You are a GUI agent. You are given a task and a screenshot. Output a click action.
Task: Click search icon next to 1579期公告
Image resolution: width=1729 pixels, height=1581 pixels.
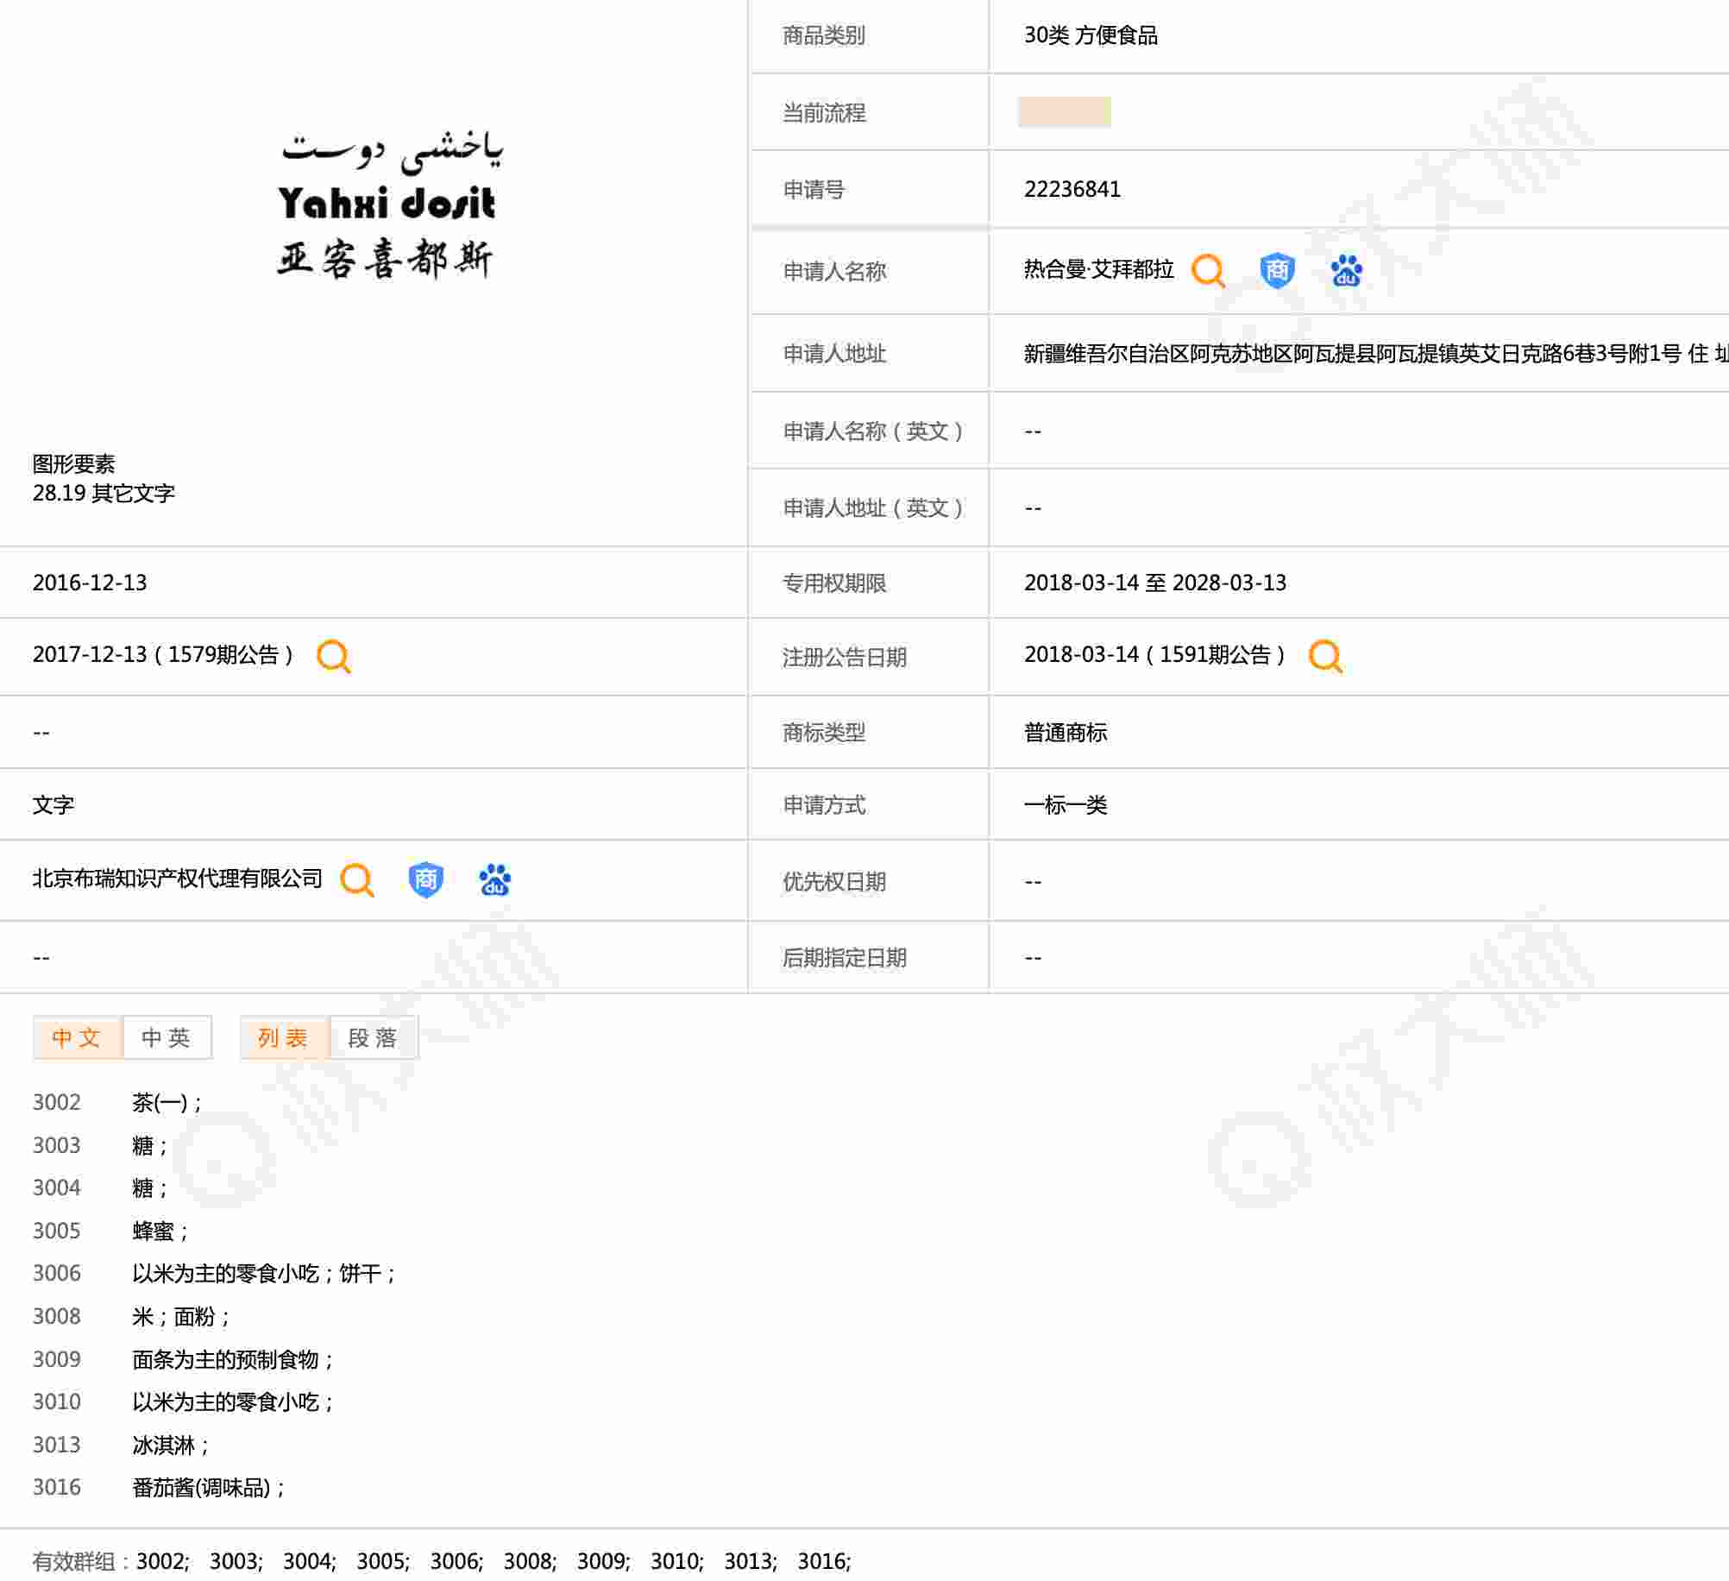click(x=333, y=657)
